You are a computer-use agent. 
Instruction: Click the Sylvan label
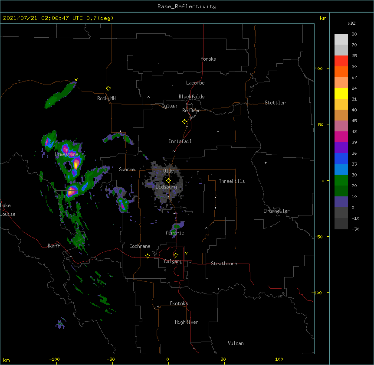(x=169, y=106)
